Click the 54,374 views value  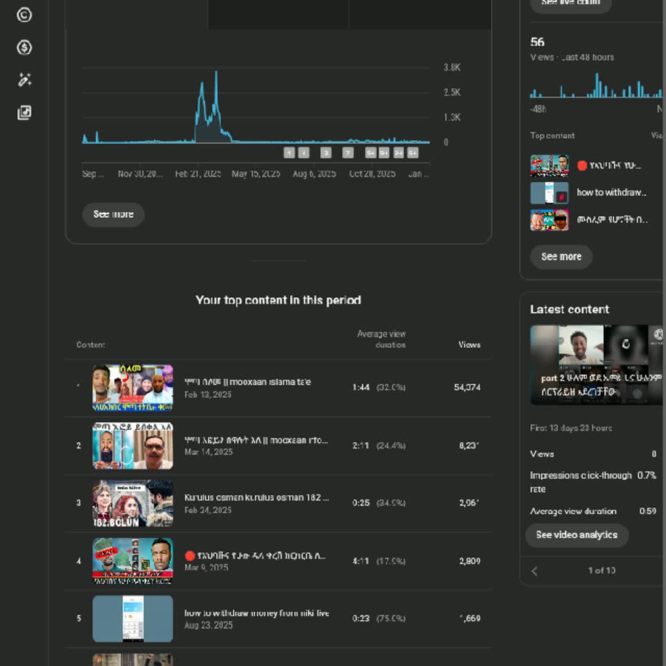467,387
